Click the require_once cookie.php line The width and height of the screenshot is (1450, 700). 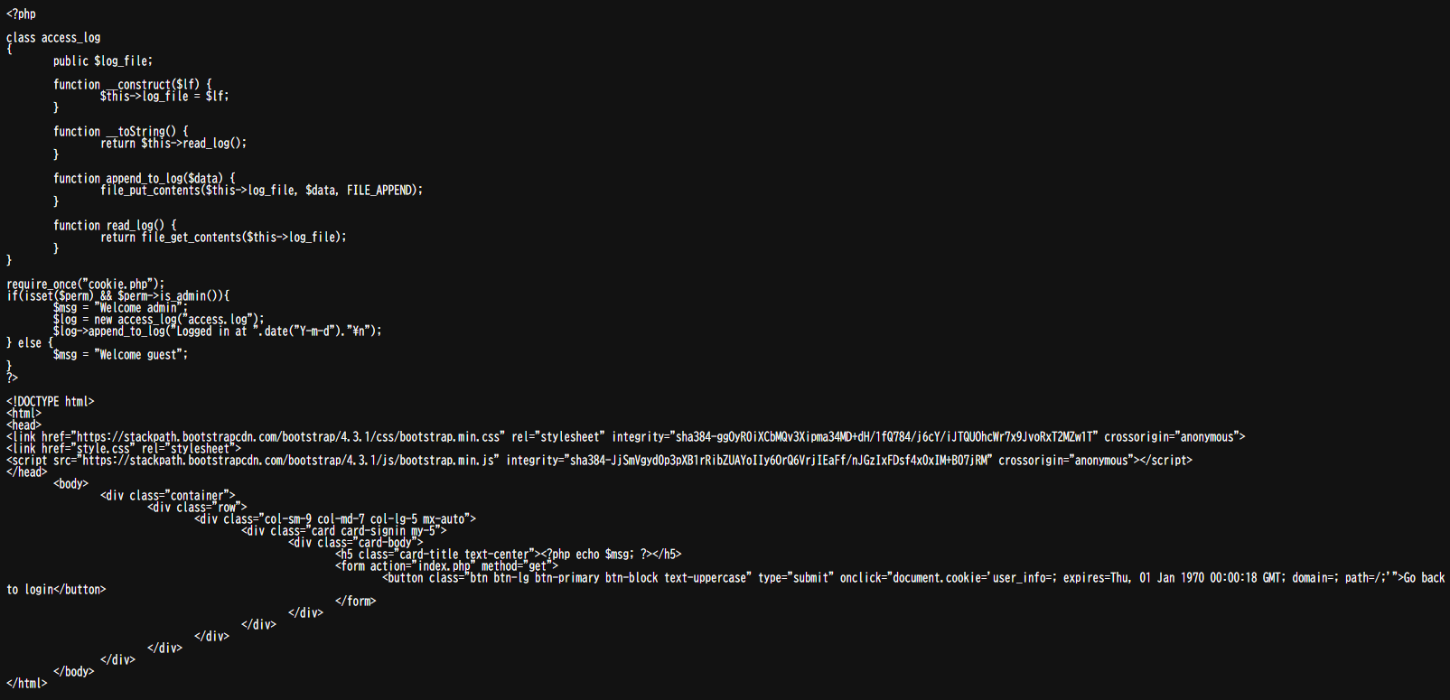pos(86,285)
